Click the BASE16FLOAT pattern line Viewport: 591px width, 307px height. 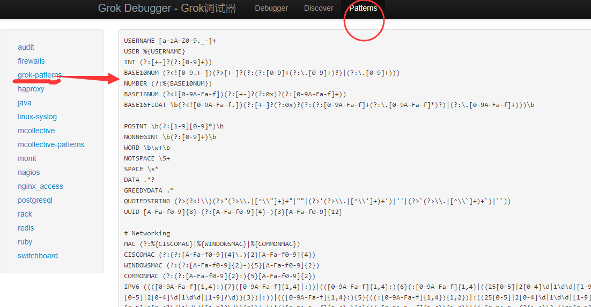tap(329, 105)
